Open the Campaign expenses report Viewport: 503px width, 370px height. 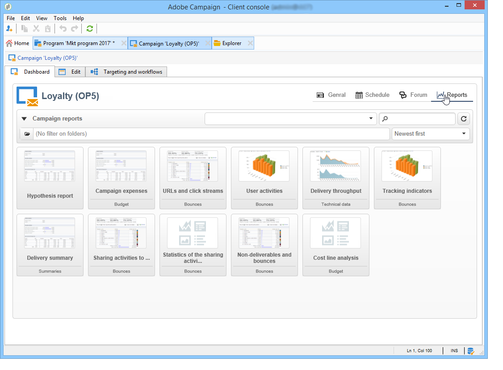(122, 178)
